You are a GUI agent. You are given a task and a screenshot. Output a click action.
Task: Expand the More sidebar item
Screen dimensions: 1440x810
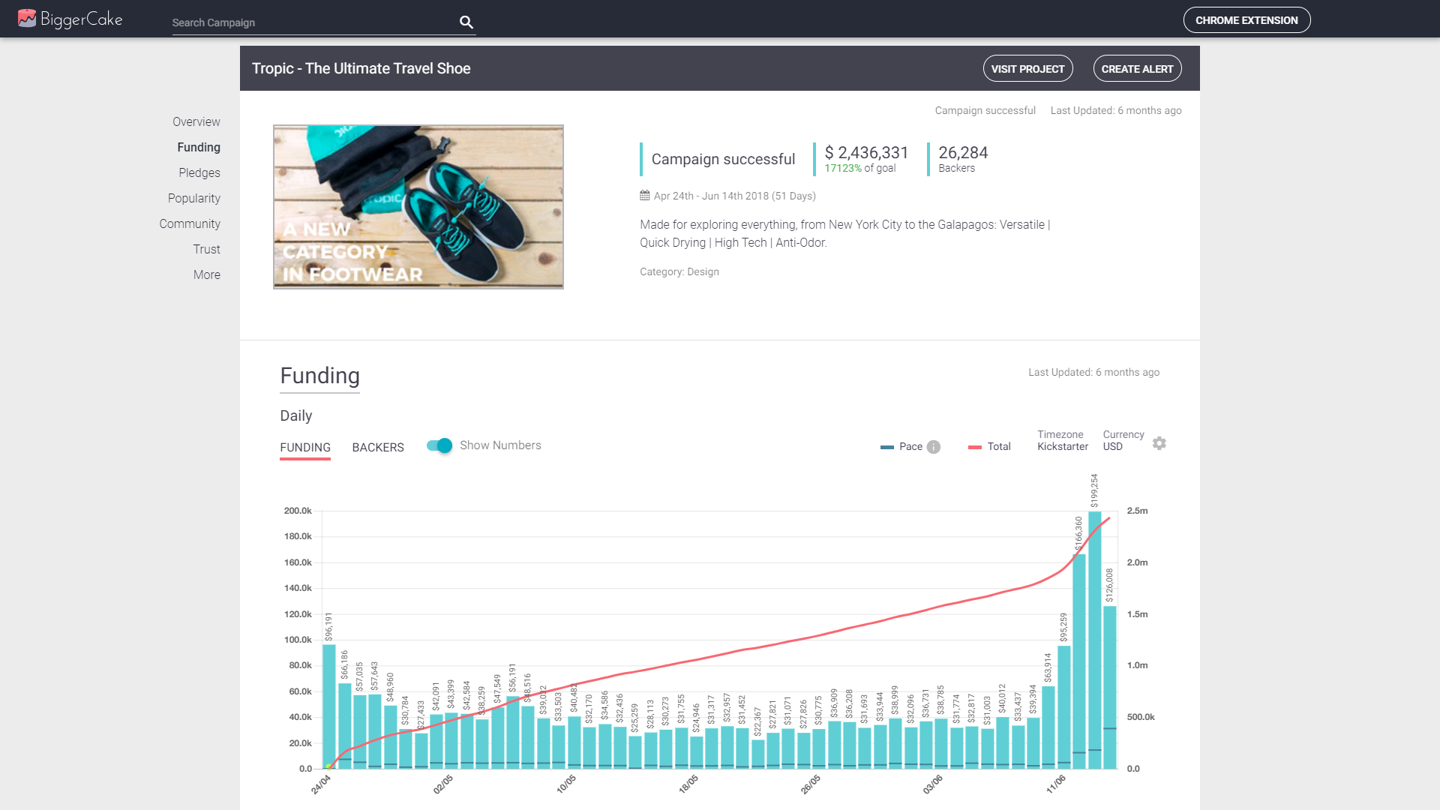coord(206,274)
